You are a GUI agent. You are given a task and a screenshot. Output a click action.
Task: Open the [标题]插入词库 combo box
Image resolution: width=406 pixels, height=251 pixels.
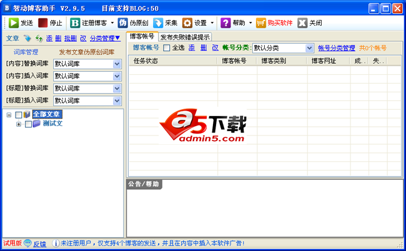pyautogui.click(x=87, y=101)
